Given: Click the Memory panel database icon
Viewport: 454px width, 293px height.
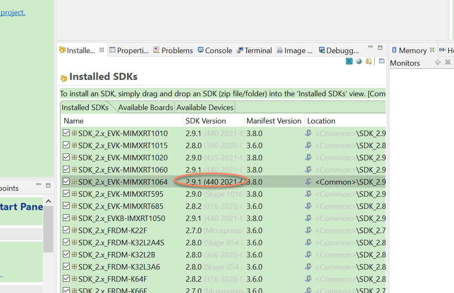Looking at the screenshot, I should pos(394,50).
